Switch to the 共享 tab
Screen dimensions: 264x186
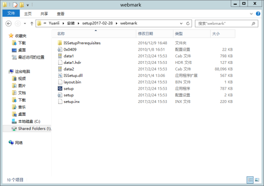[x=44, y=14]
